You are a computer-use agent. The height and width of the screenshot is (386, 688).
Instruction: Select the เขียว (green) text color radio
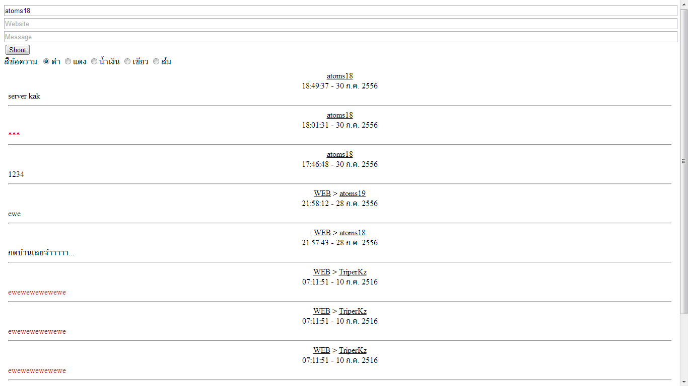click(127, 61)
